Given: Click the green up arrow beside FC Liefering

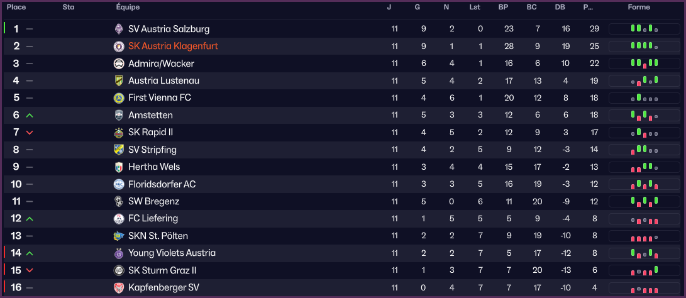Looking at the screenshot, I should pos(30,218).
